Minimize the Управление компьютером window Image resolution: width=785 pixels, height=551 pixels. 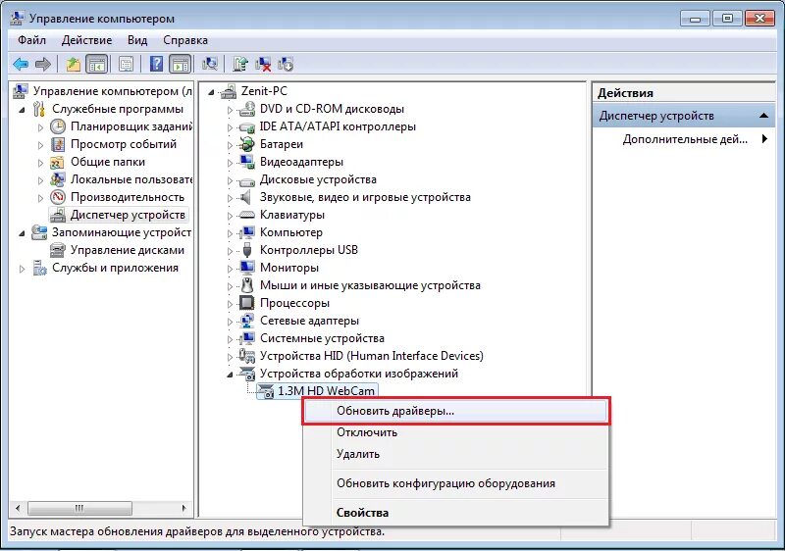tap(695, 19)
